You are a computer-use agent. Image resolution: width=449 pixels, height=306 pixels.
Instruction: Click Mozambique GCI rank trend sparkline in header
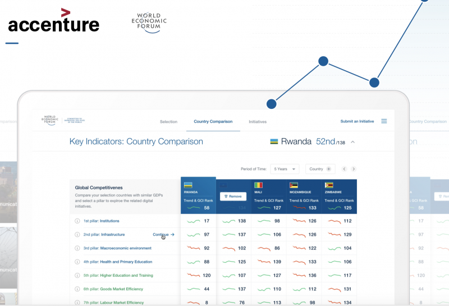tap(299, 207)
